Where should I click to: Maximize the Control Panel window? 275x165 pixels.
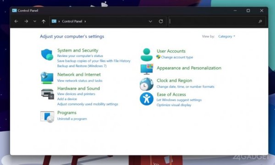pyautogui.click(x=248, y=11)
